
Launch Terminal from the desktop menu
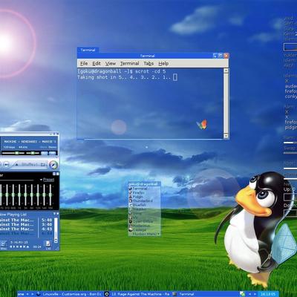click(x=140, y=189)
